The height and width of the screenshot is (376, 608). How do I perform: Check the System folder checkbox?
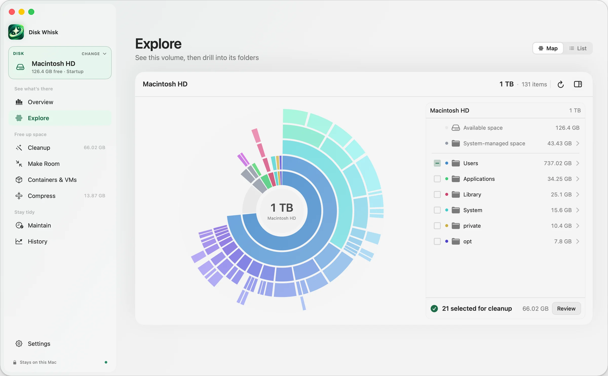(437, 210)
